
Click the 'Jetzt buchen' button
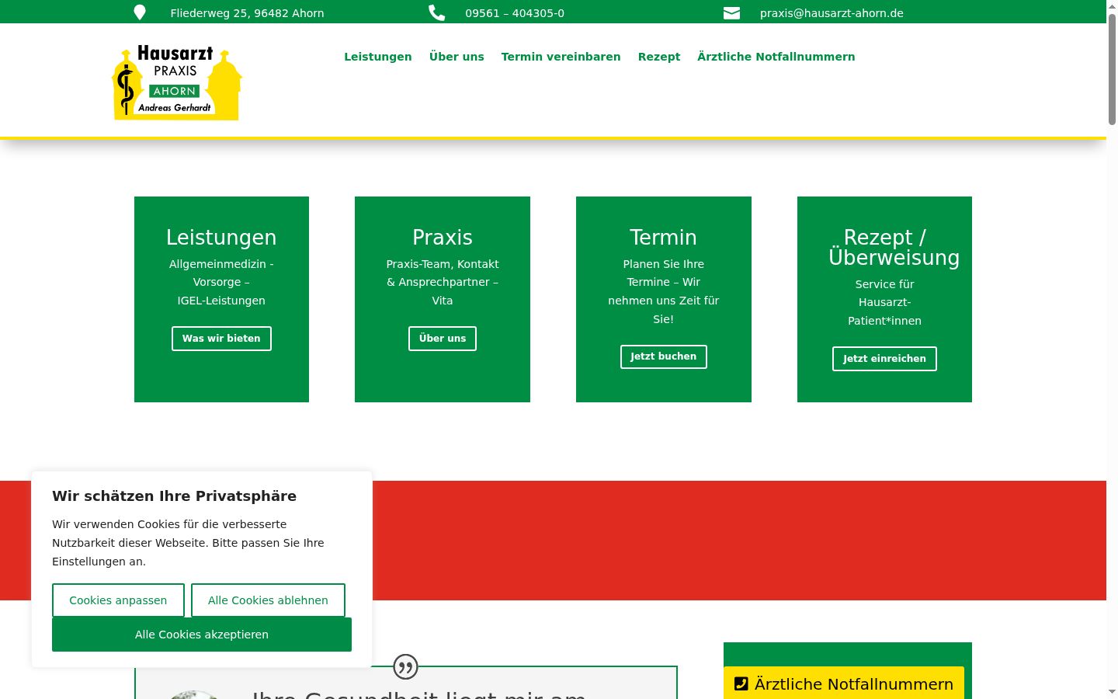click(x=664, y=356)
